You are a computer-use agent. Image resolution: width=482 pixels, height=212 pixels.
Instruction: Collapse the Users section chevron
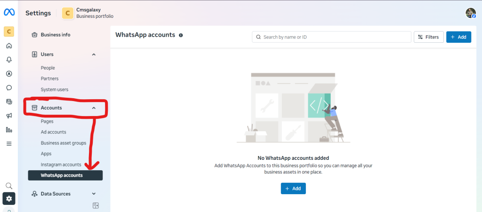(x=94, y=55)
